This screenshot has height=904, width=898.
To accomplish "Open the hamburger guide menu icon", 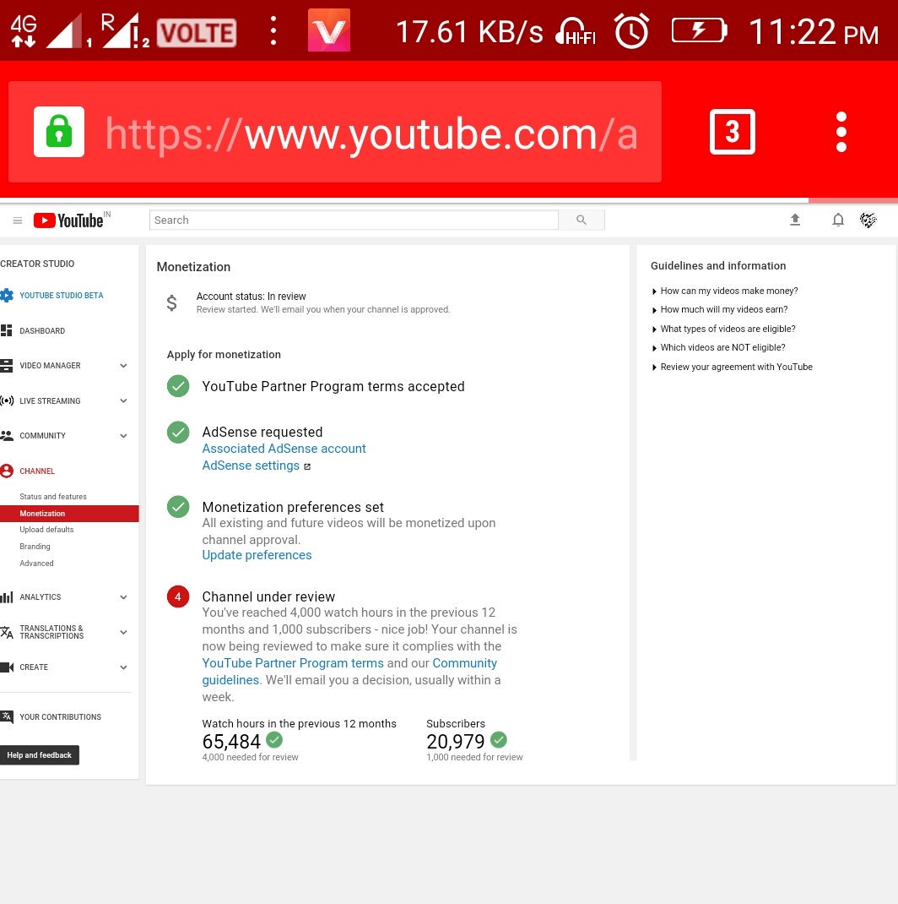I will point(17,221).
